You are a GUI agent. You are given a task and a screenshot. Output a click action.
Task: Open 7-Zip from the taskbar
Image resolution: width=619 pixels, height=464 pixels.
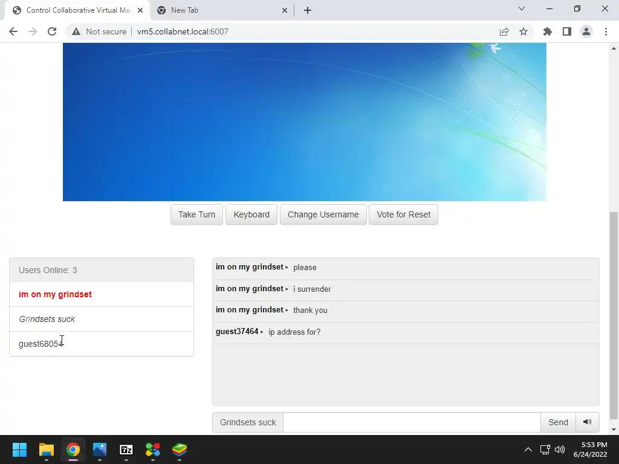pos(126,449)
